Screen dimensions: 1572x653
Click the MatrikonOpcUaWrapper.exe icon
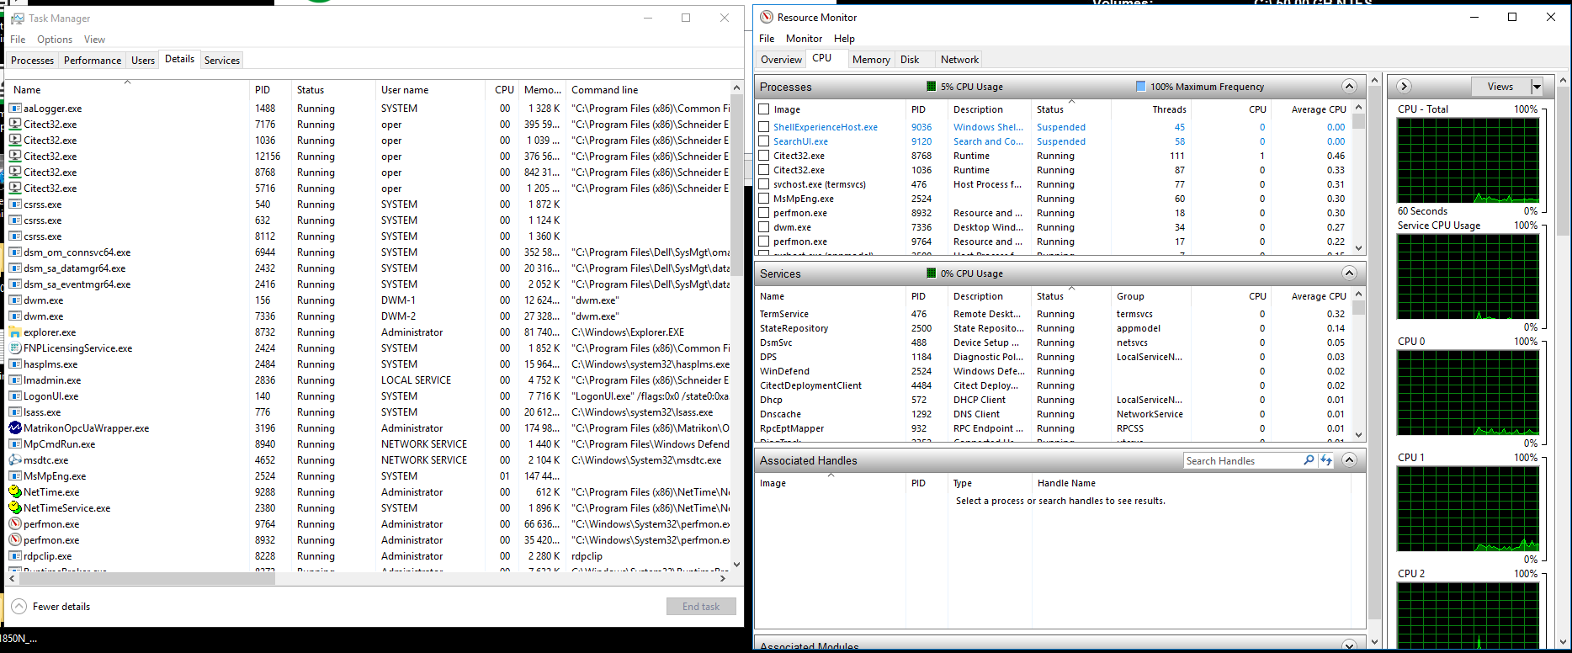point(15,428)
